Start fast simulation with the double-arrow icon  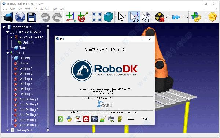click(176, 17)
